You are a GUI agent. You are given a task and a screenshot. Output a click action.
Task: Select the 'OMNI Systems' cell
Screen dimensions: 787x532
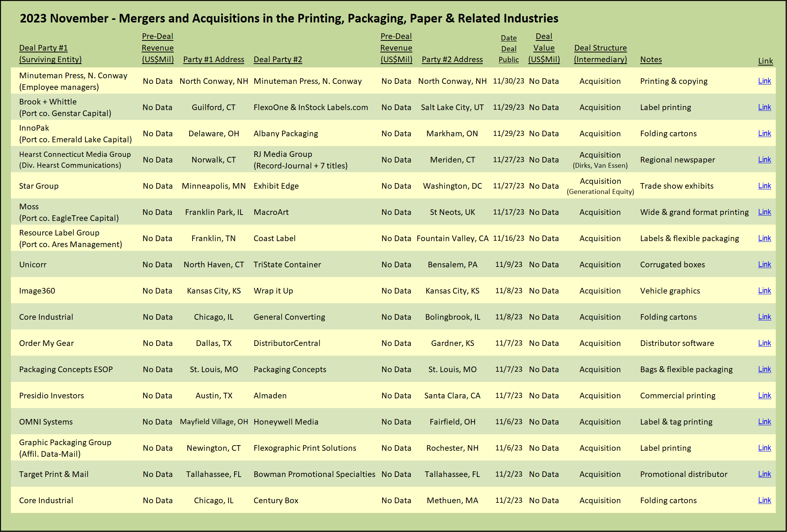tap(46, 422)
